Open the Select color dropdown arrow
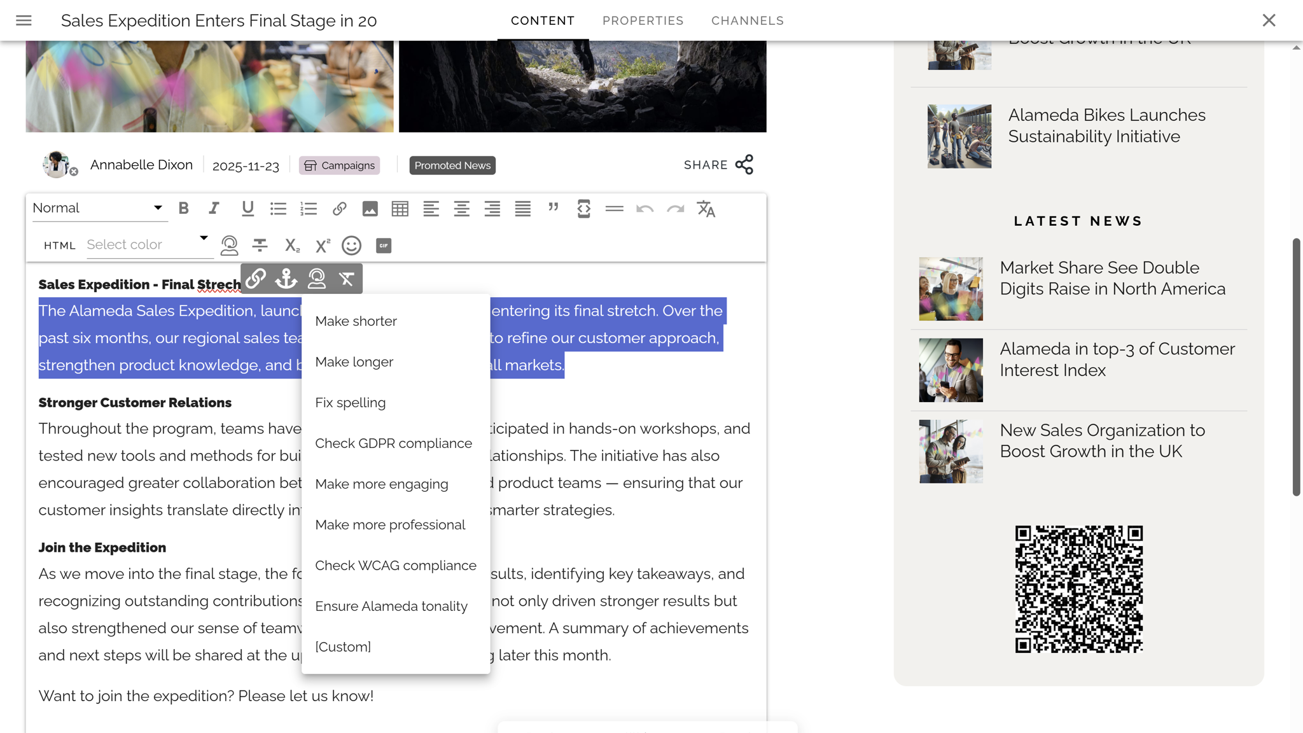 pos(203,237)
